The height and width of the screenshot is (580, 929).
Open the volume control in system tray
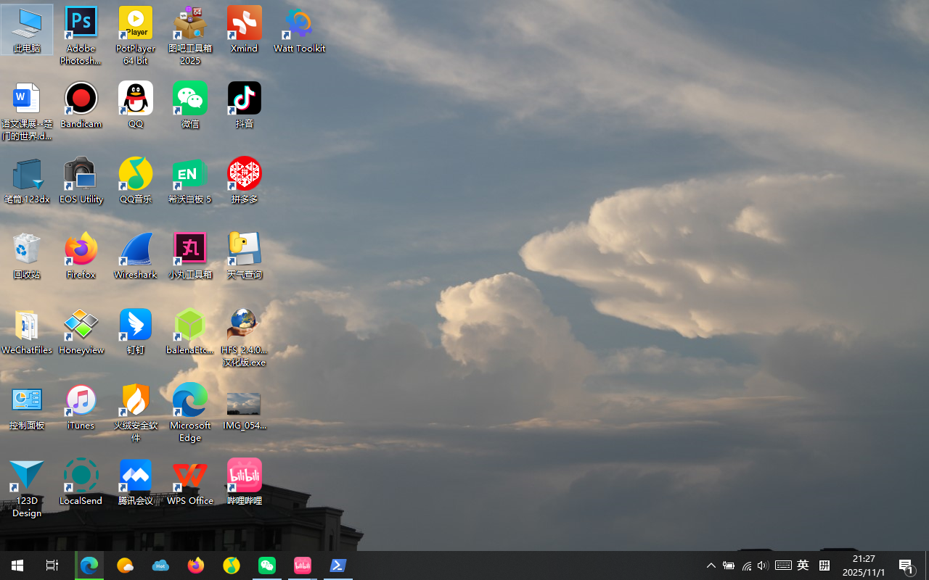(763, 565)
